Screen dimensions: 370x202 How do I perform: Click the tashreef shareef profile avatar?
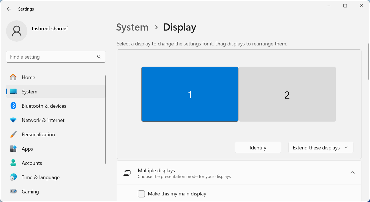(x=17, y=31)
